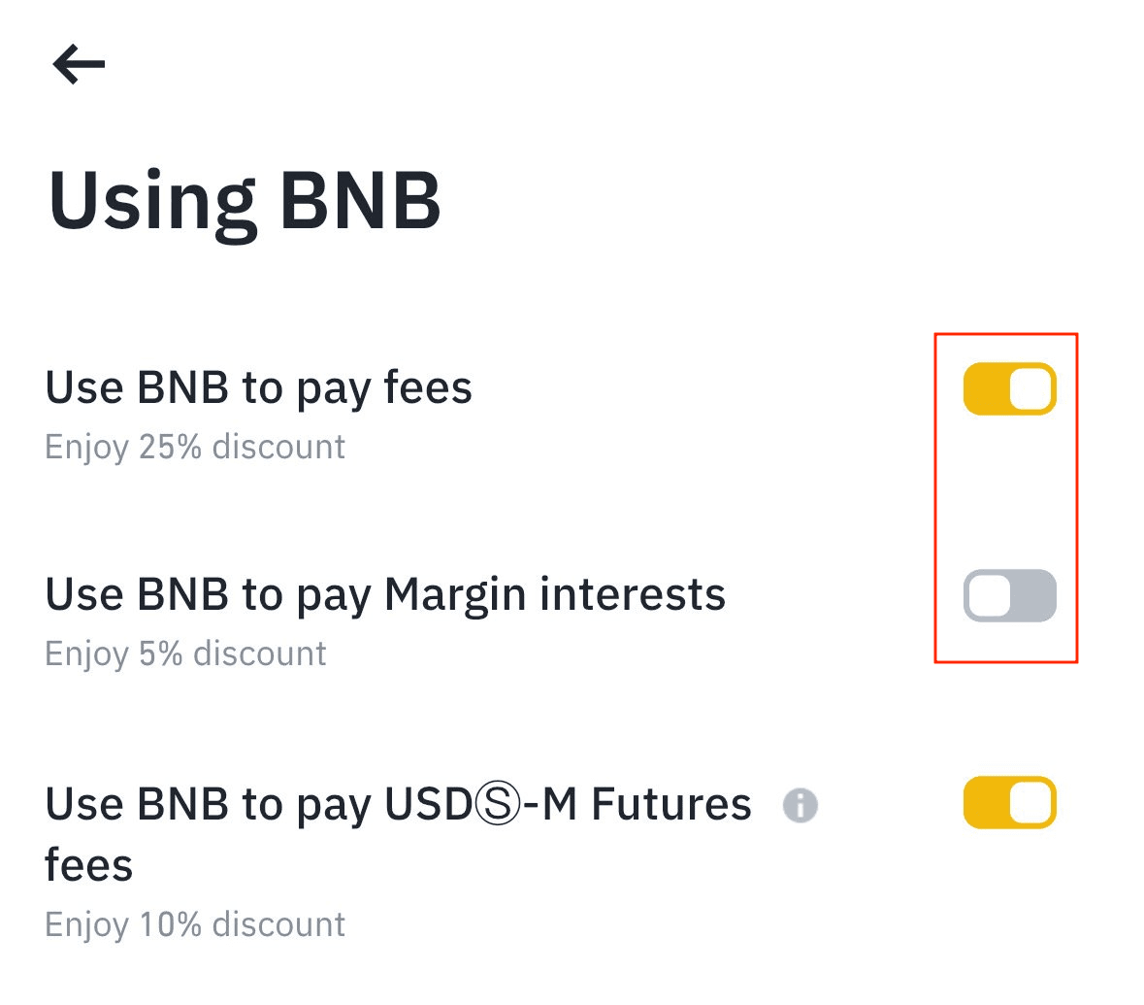The height and width of the screenshot is (1005, 1144).
Task: Tap the Enjoy 5% discount text
Action: click(185, 653)
